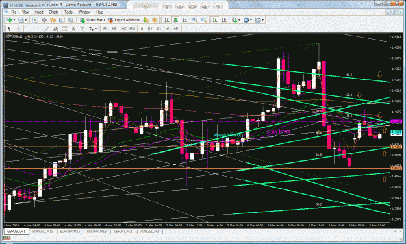Show the Market Watch window icon
This screenshot has height=244, width=406.
pyautogui.click(x=35, y=20)
